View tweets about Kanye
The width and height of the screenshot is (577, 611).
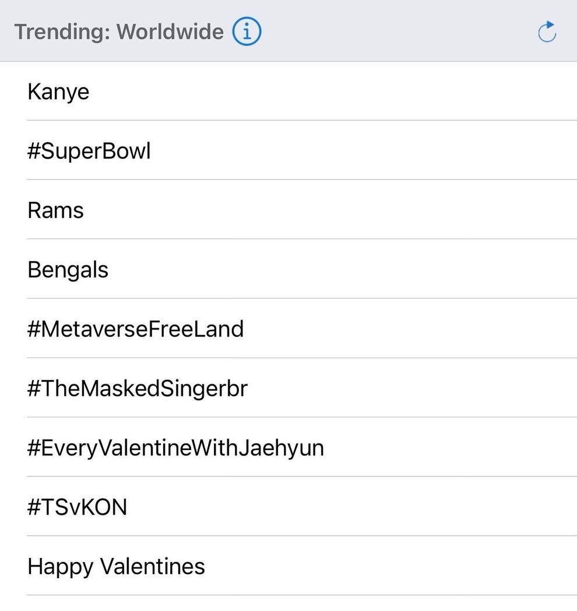[x=58, y=92]
